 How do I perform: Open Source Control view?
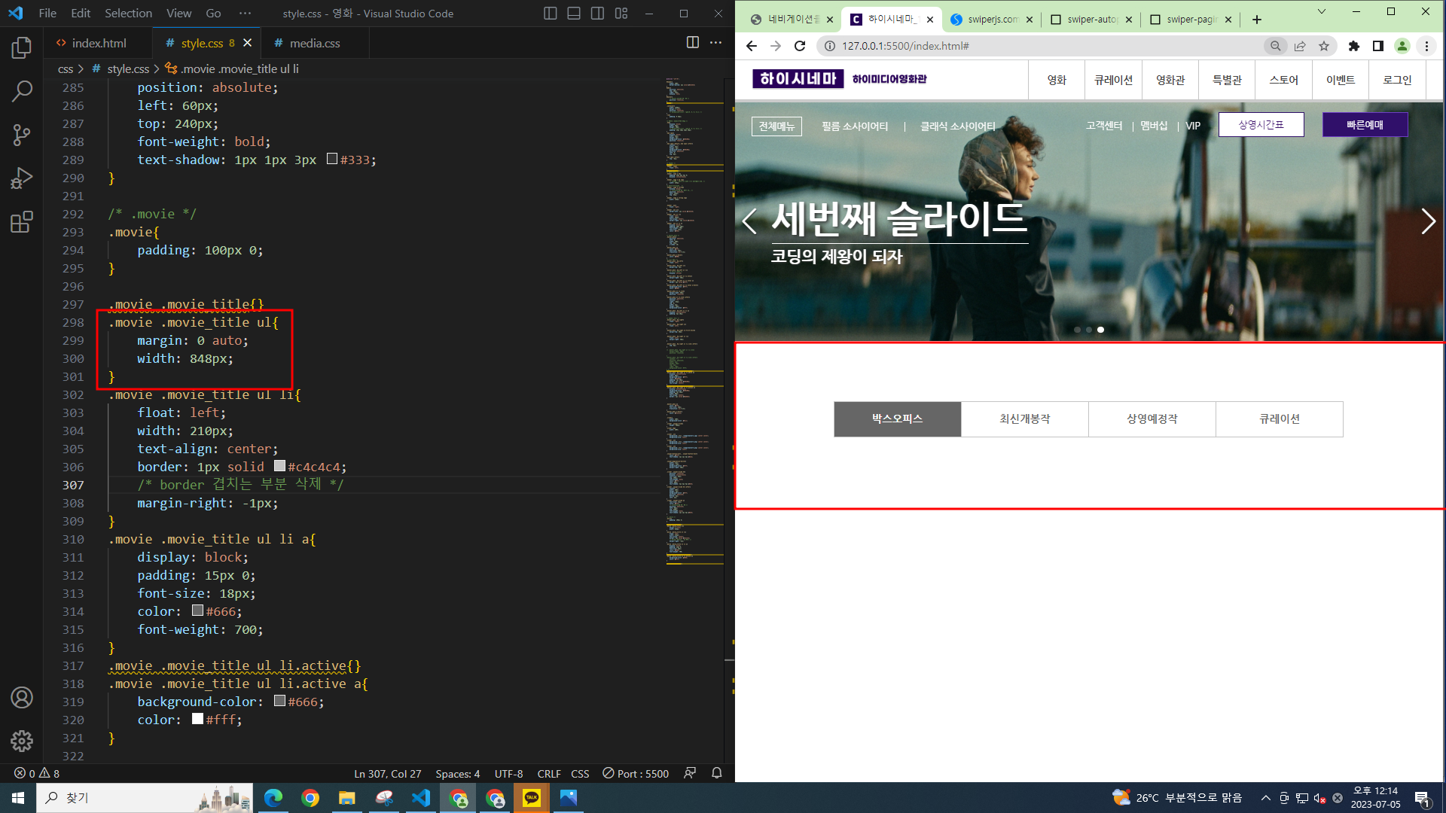(x=22, y=135)
